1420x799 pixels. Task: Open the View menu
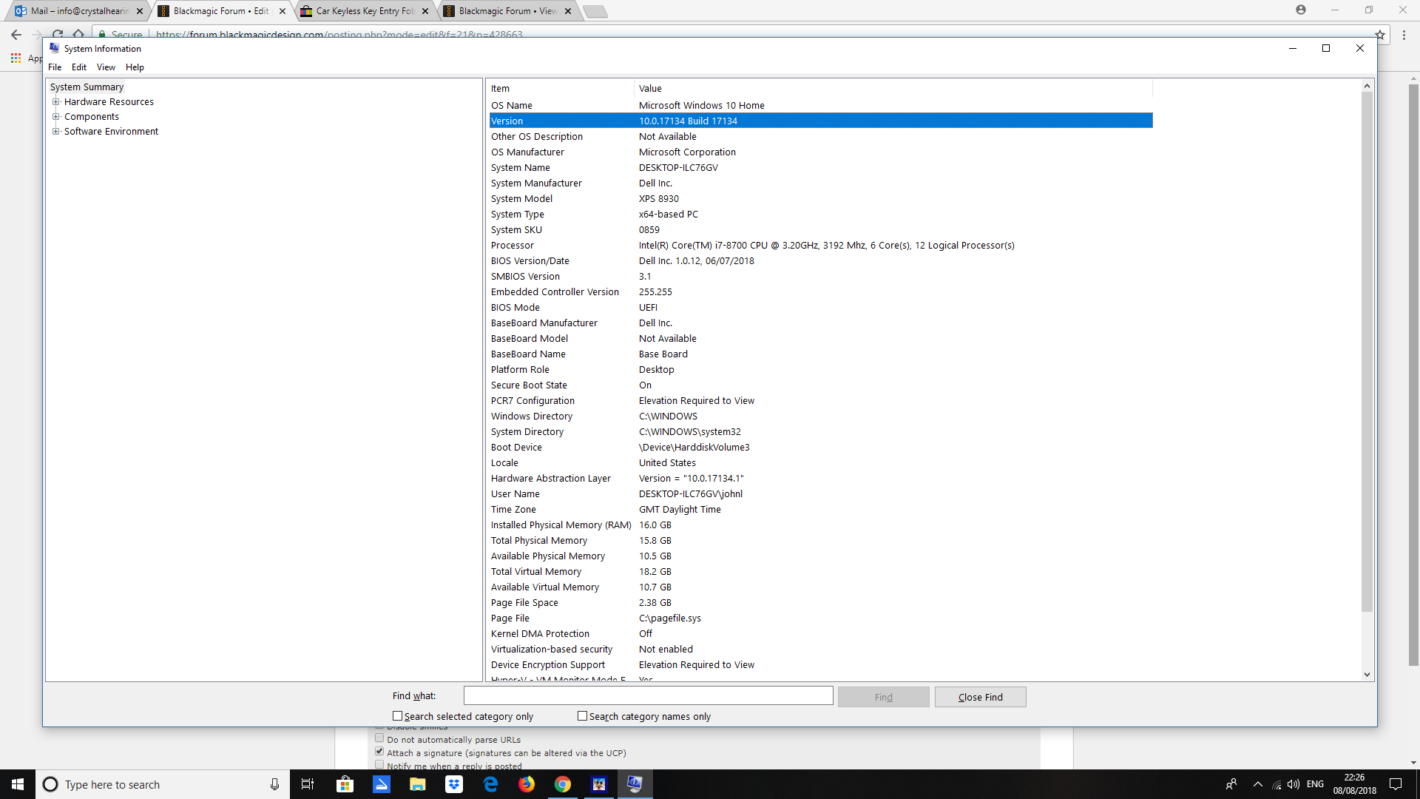pyautogui.click(x=106, y=67)
